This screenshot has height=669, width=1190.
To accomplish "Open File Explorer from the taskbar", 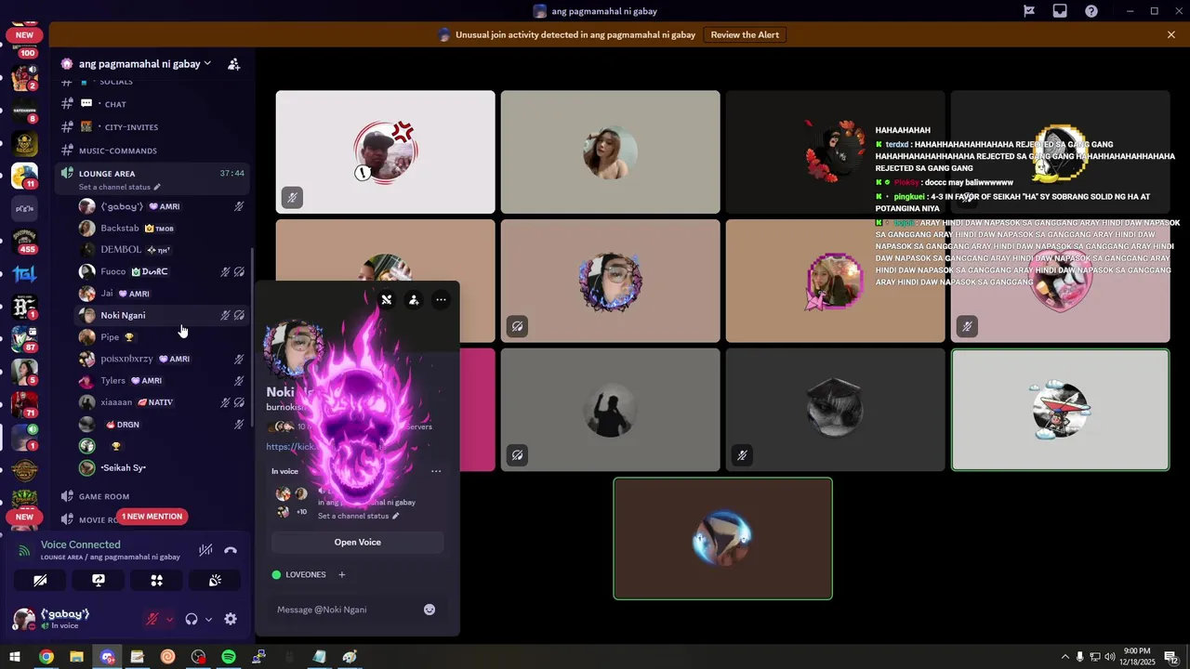I will click(x=76, y=657).
